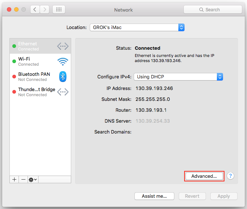Click the Router value 130.39.193.1
The width and height of the screenshot is (247, 209).
151,110
